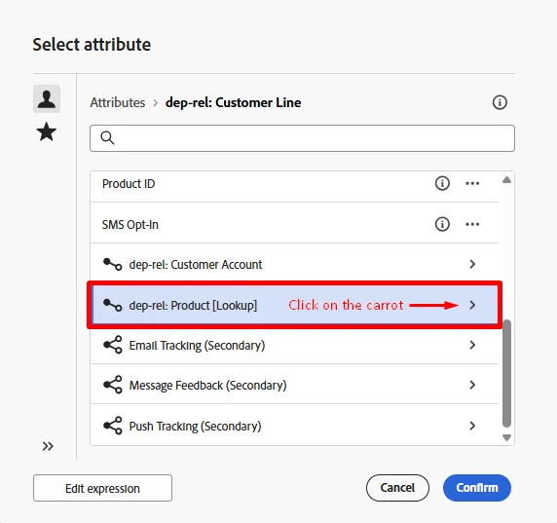Click the list scrollbar up arrow
This screenshot has height=523, width=557.
tap(507, 180)
